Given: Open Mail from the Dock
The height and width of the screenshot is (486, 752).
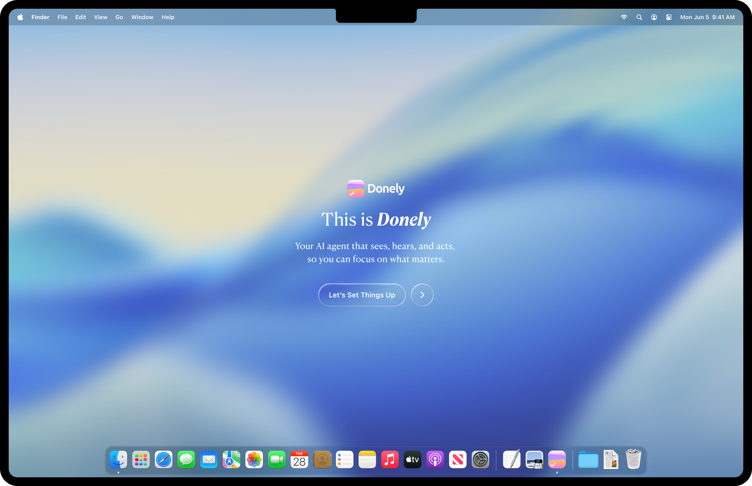Looking at the screenshot, I should tap(209, 459).
